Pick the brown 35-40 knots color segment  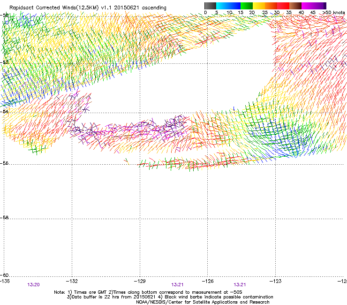tap(295, 6)
